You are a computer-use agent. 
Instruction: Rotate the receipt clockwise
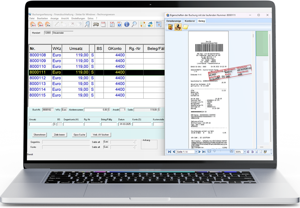click(x=252, y=152)
